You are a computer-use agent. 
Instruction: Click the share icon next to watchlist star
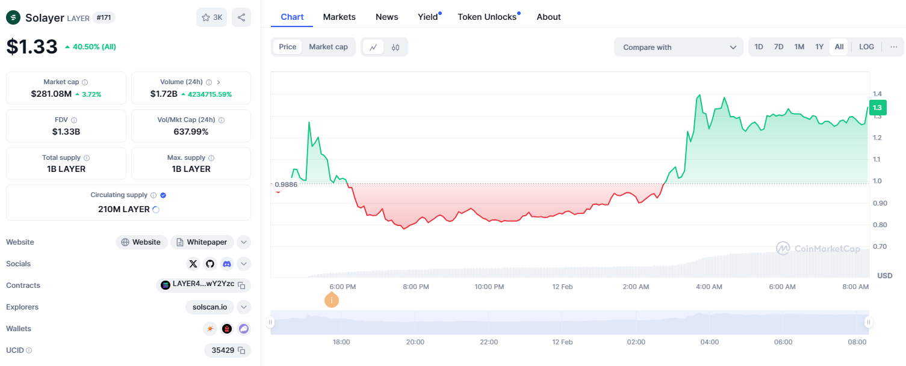click(241, 17)
